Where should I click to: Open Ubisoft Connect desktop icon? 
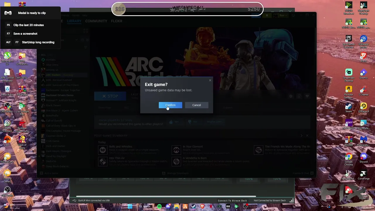[7, 126]
